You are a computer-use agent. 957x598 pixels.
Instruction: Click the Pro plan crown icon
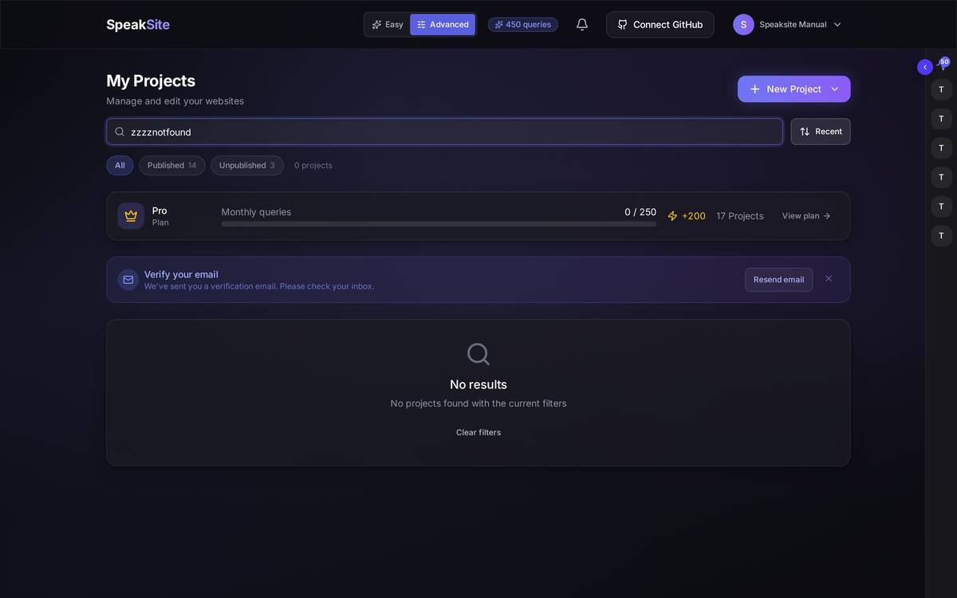[x=131, y=216]
